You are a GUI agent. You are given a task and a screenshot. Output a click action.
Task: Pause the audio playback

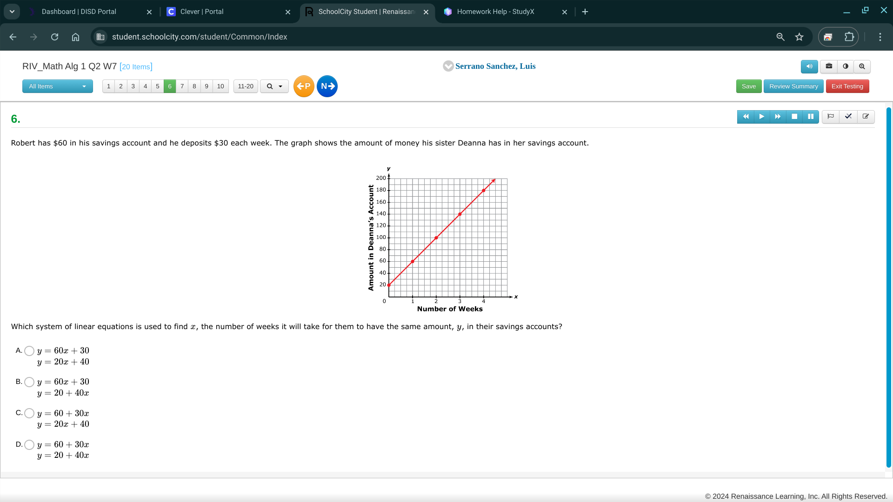[x=811, y=117]
